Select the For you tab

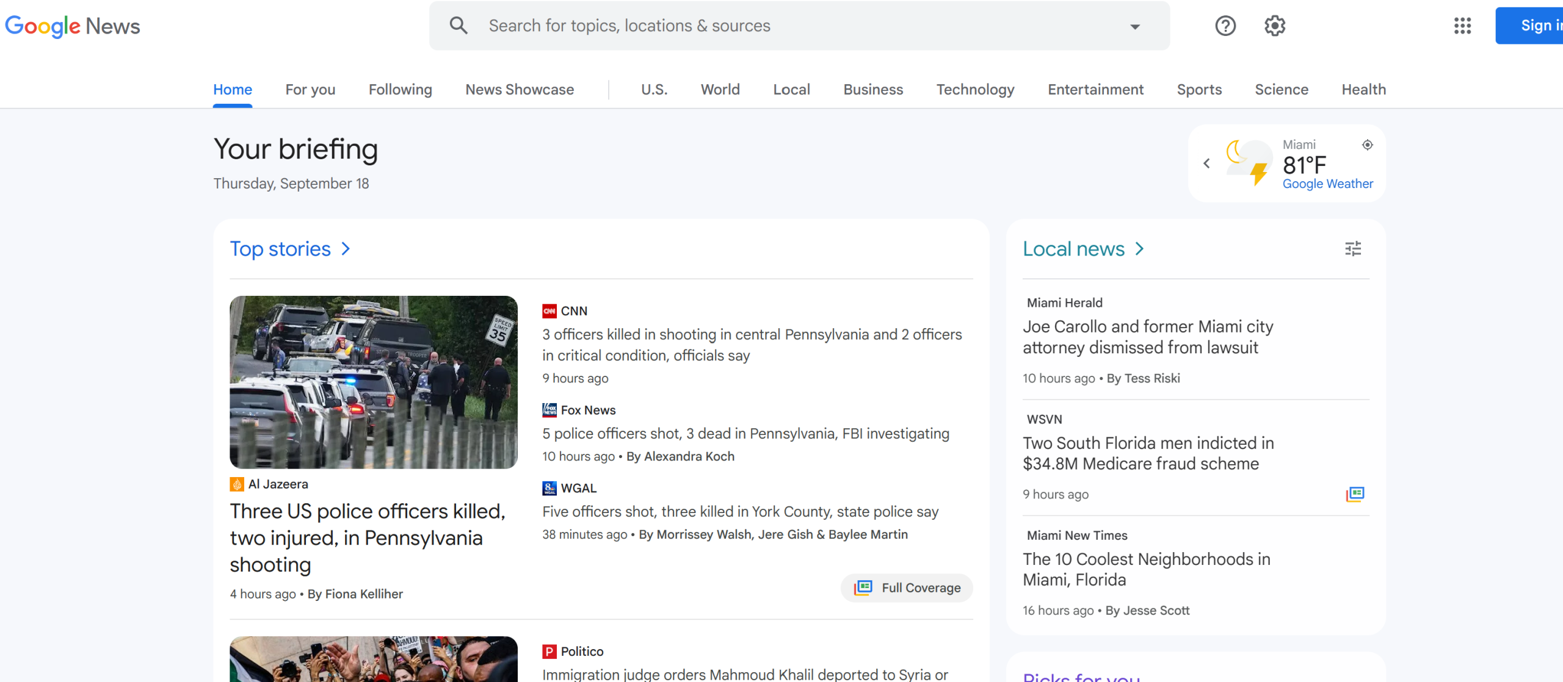point(310,90)
